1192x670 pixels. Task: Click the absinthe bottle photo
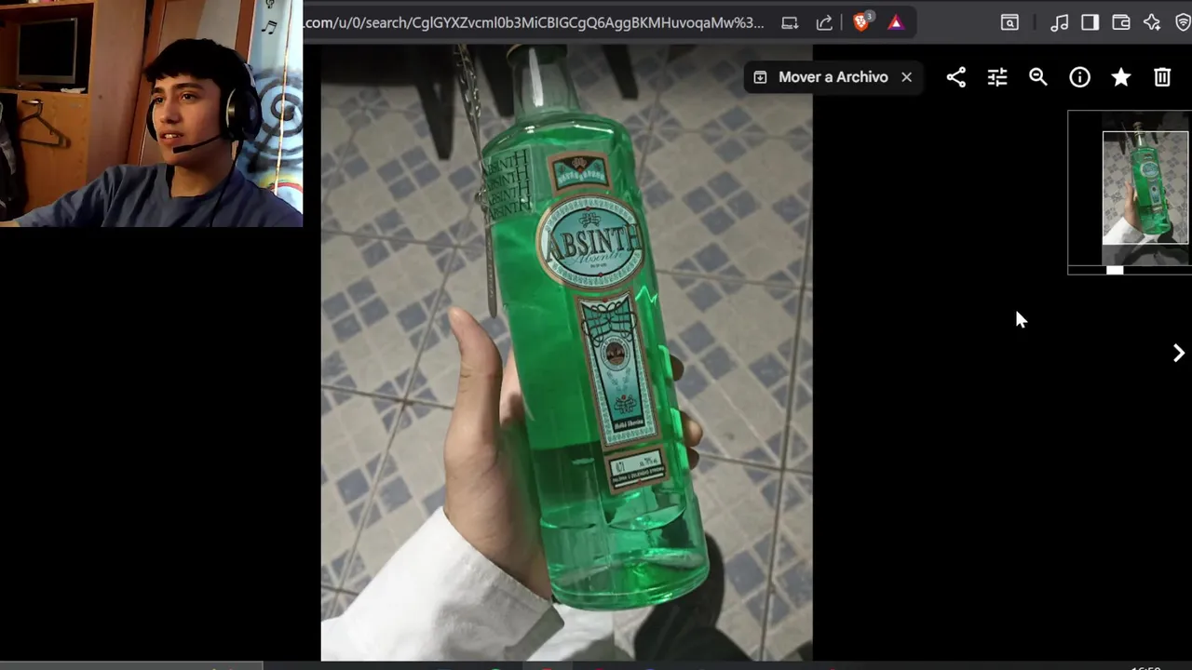[x=566, y=354]
